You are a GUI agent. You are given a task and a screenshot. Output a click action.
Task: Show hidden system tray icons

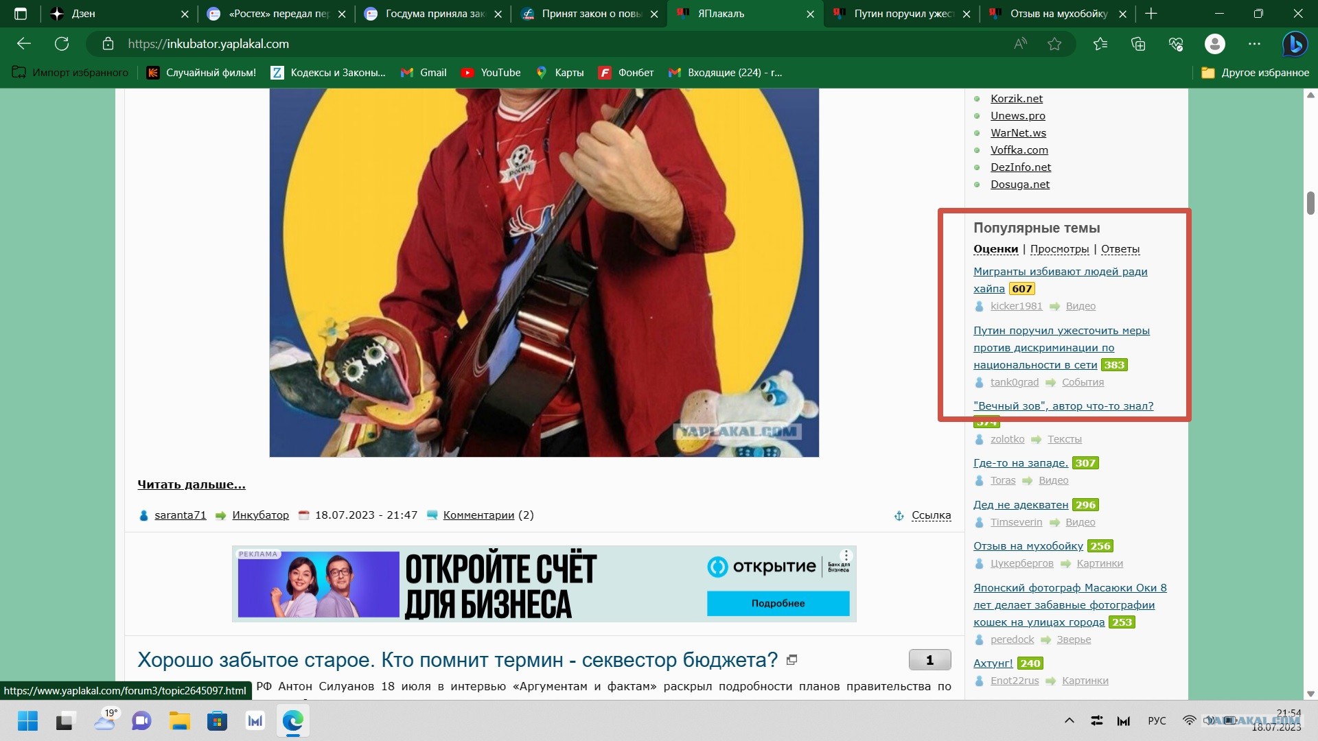1070,720
